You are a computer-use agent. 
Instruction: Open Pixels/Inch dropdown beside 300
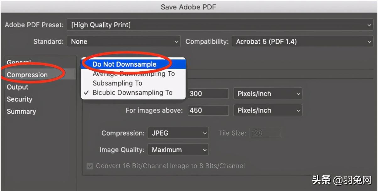[268, 94]
